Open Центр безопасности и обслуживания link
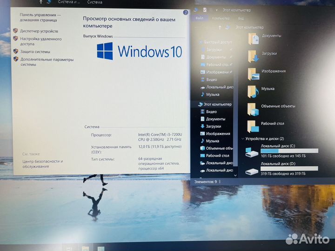The image size is (335, 251). (43, 164)
